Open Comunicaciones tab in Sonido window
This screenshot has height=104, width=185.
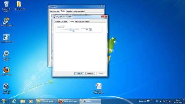coord(79,11)
